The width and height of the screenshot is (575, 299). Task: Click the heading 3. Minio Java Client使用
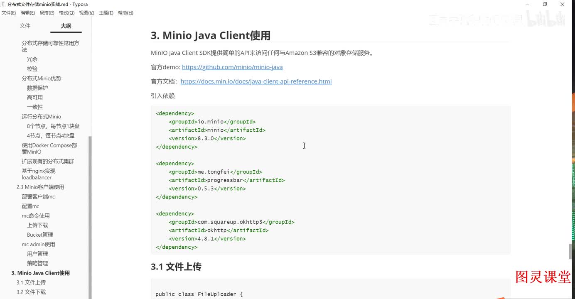[x=211, y=36]
